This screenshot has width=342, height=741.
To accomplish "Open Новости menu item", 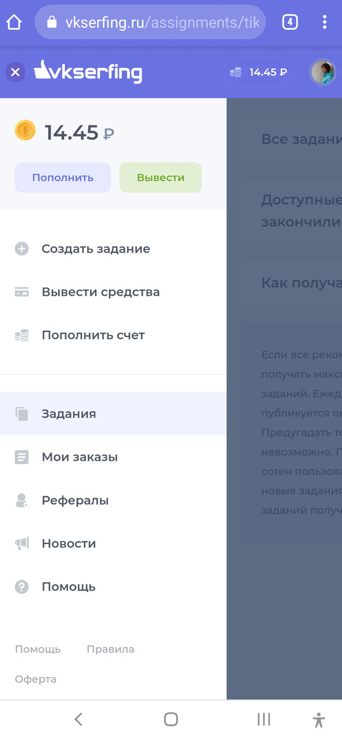I will point(113,543).
